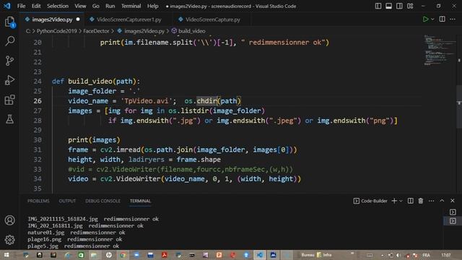Open the Edit menu
Image resolution: width=462 pixels, height=260 pixels.
pyautogui.click(x=36, y=6)
